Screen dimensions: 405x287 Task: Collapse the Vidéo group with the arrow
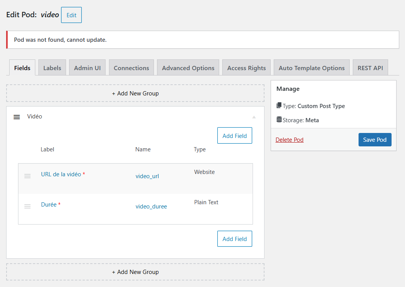[254, 117]
